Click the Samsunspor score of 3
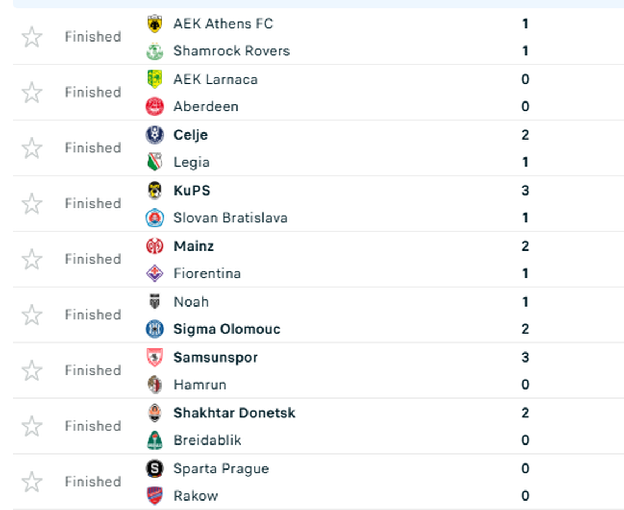624x510 pixels. [525, 357]
